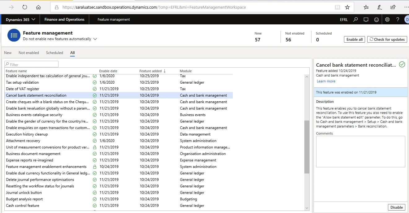Click the list vertical scrollbar thumb

click(307, 147)
